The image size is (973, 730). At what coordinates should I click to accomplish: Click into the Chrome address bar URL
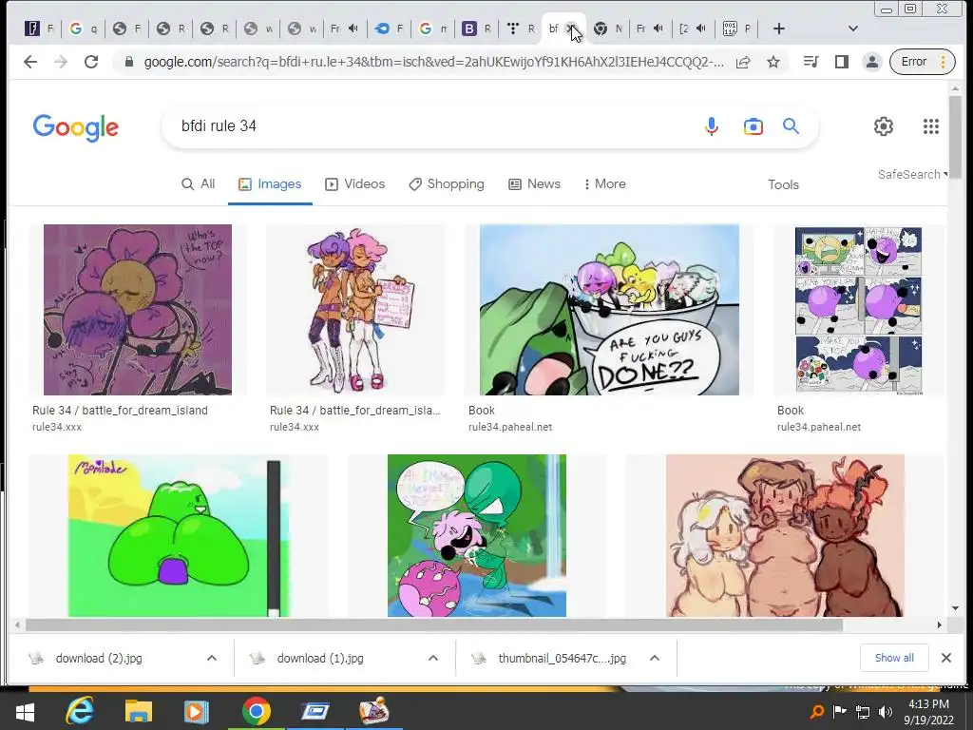(433, 62)
